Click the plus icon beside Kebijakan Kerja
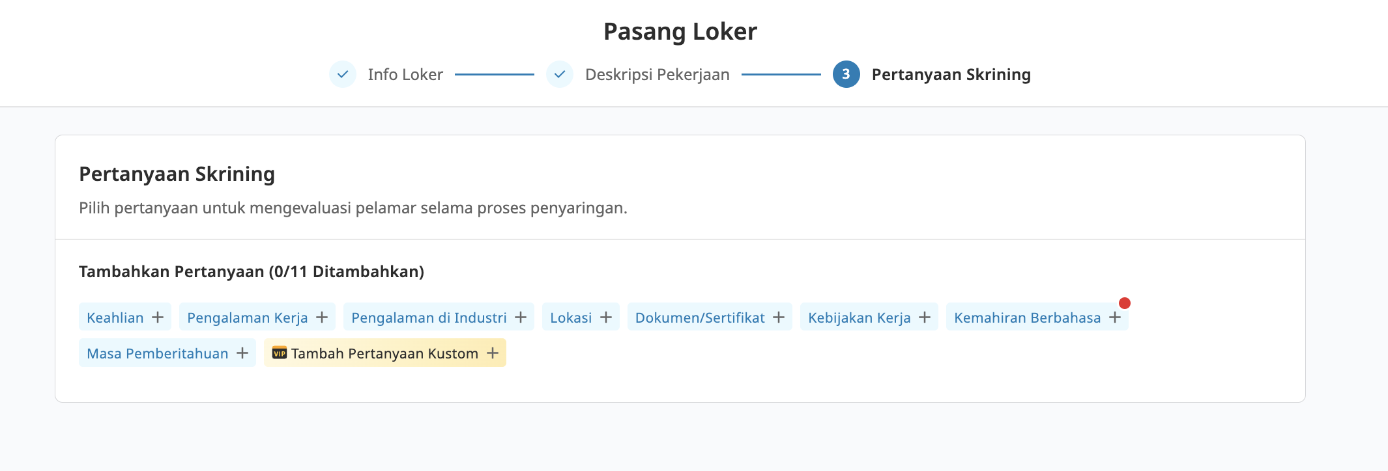Image resolution: width=1388 pixels, height=471 pixels. [925, 317]
